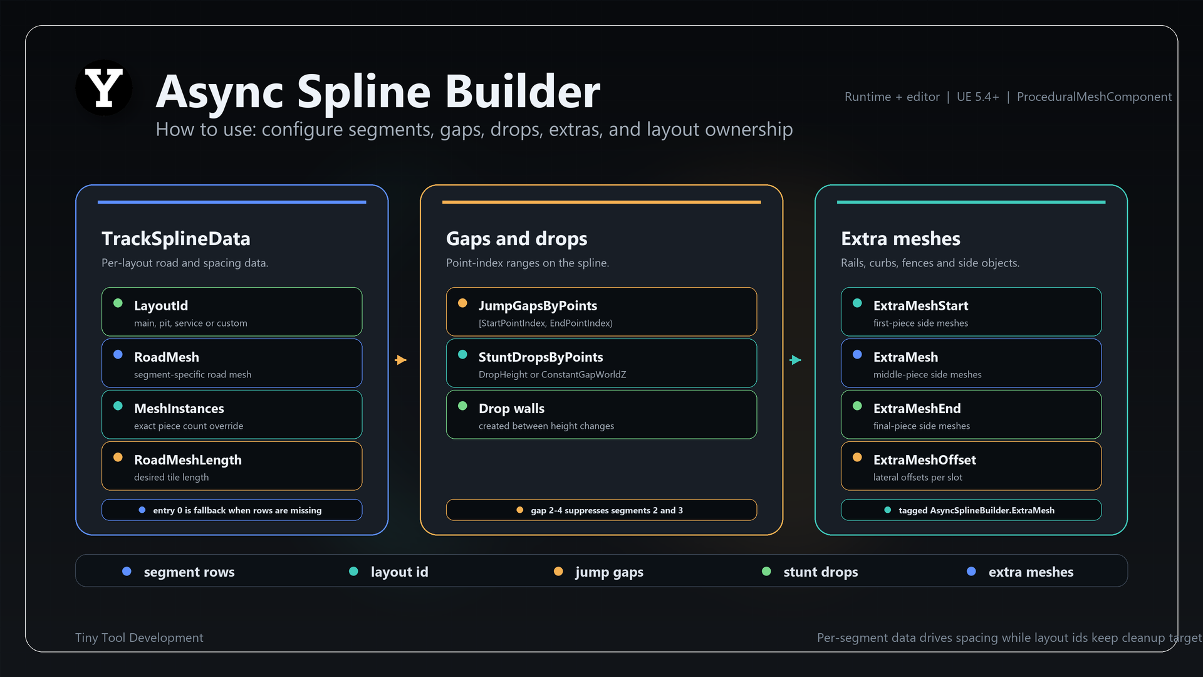The image size is (1203, 677).
Task: Click 'ProceduralMeshComponent' header text
Action: (1094, 97)
